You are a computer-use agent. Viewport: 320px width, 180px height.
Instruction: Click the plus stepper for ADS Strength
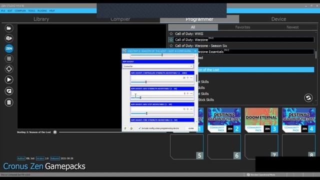(188, 93)
